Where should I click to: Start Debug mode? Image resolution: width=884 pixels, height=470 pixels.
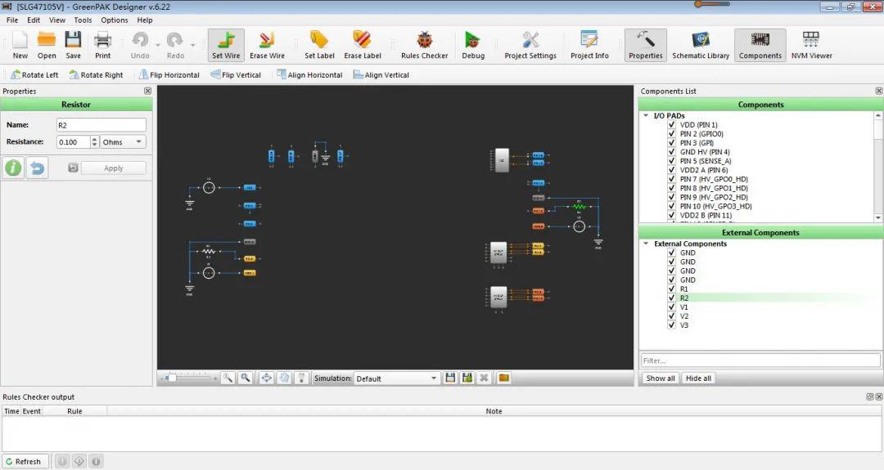473,45
